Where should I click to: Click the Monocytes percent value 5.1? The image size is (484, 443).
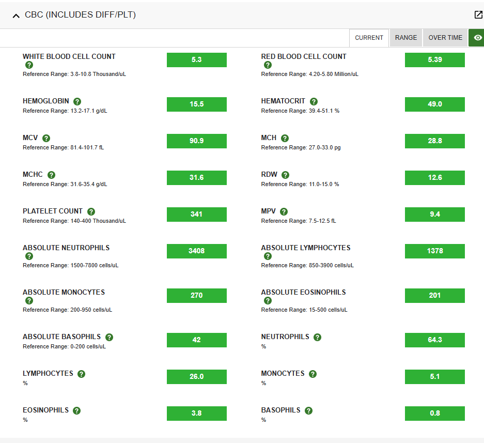click(x=434, y=377)
